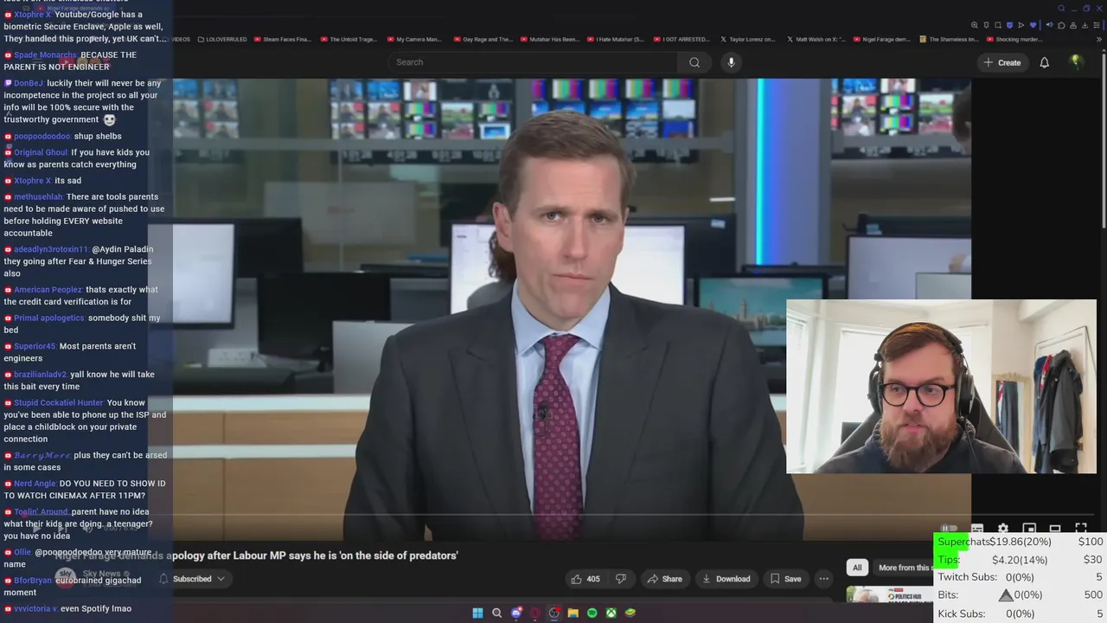The width and height of the screenshot is (1107, 623).
Task: Expand the Subscribed notification dropdown
Action: 193,579
